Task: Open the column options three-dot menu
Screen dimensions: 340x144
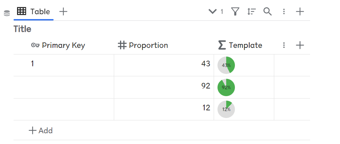Action: click(284, 45)
